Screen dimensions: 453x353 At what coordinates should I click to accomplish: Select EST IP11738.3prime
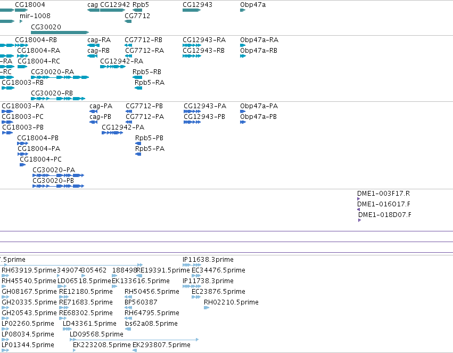pyautogui.click(x=208, y=281)
